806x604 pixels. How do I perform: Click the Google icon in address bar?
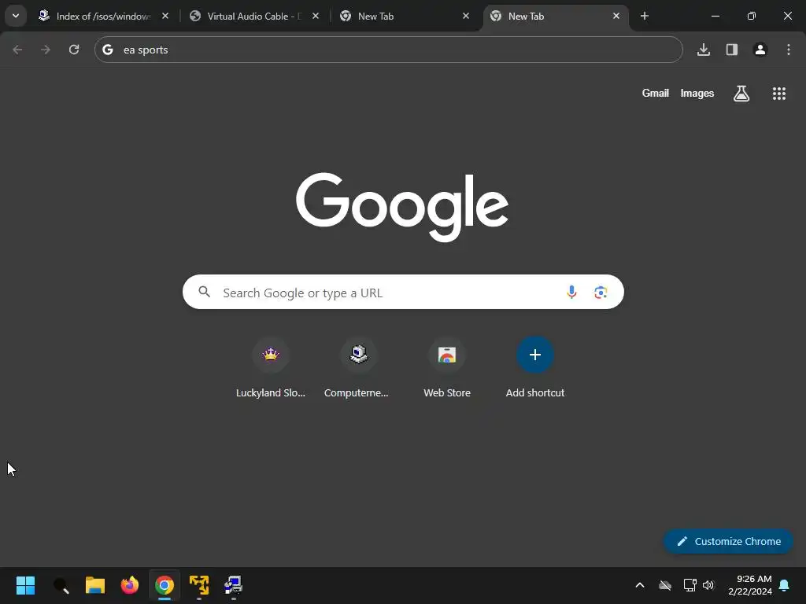point(107,50)
